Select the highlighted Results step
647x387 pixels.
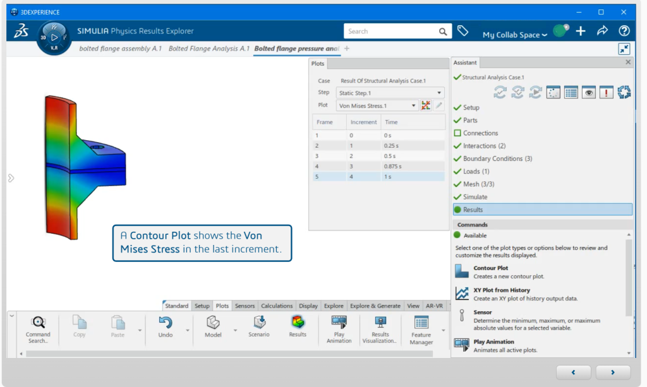pos(543,210)
